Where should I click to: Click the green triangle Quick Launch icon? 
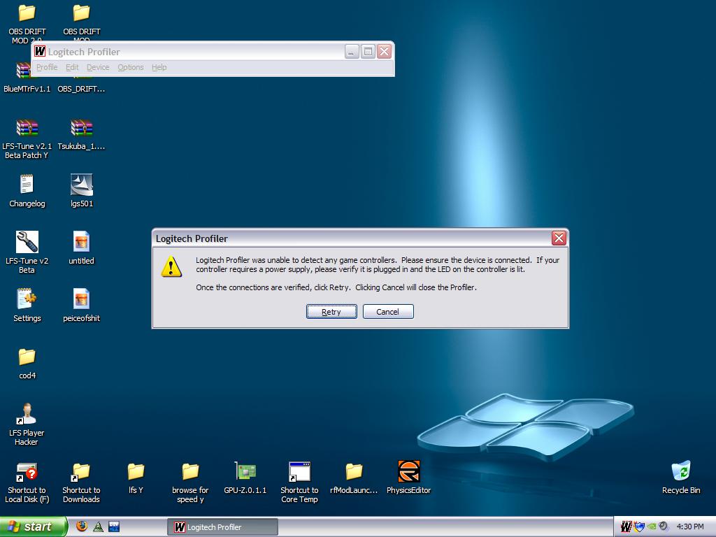[98, 527]
